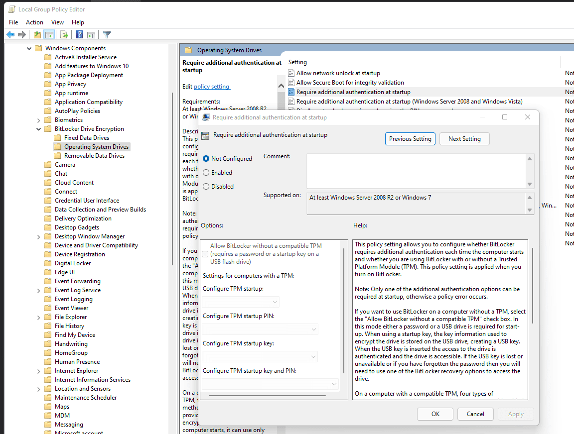Click the Camera folder icon in tree

48,165
